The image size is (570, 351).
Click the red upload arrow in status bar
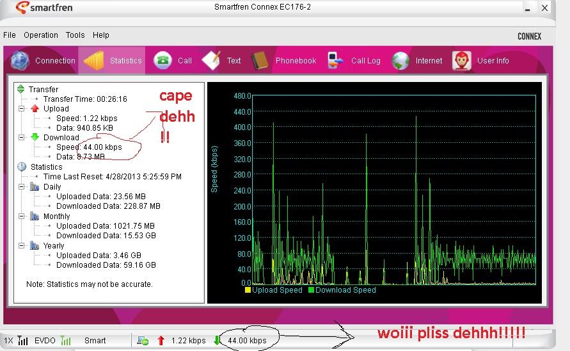161,341
